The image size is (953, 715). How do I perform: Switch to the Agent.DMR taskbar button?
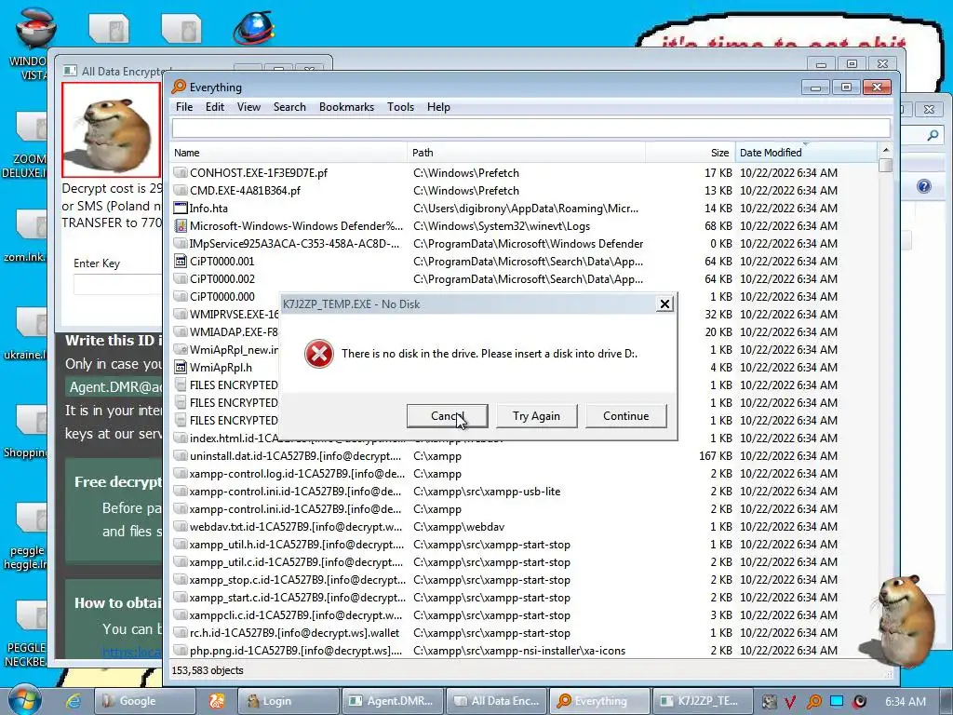[393, 701]
